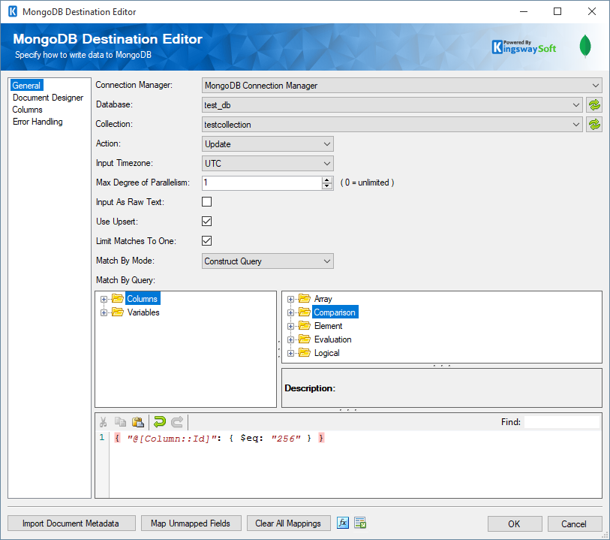The width and height of the screenshot is (610, 540).
Task: Uncheck Limit Matches To One checkbox
Action: coord(206,240)
